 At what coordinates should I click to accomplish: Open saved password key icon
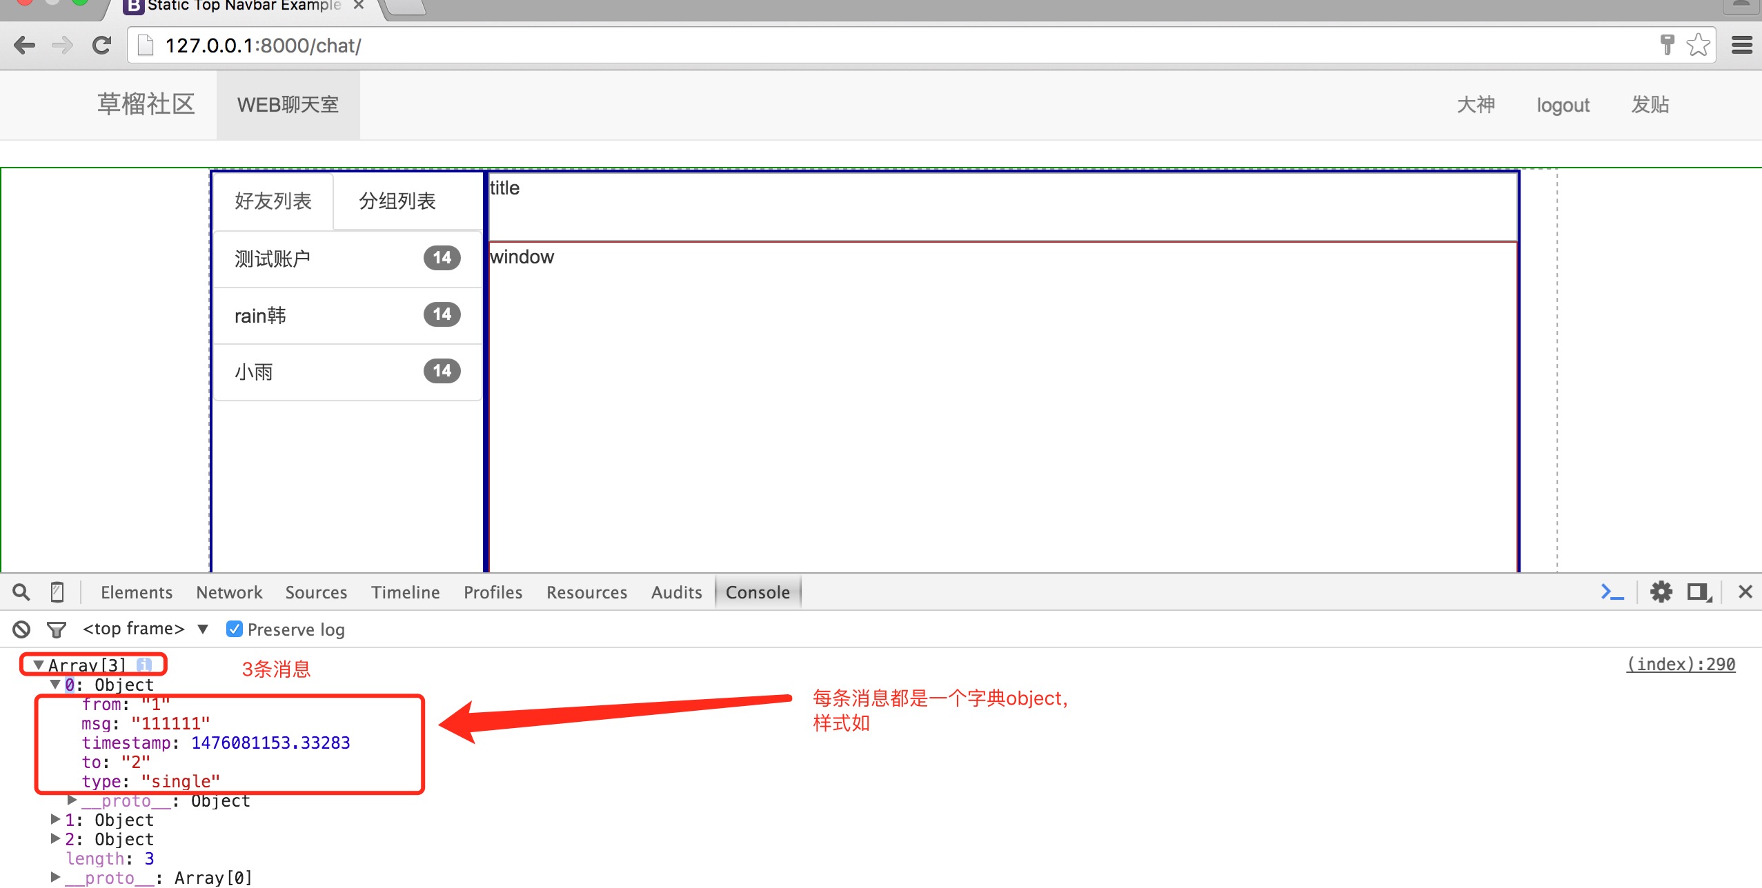pyautogui.click(x=1667, y=45)
